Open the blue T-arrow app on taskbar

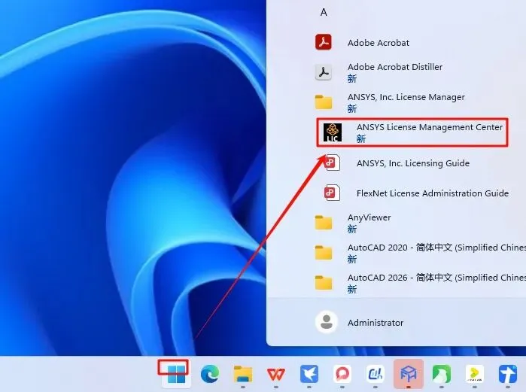point(507,374)
